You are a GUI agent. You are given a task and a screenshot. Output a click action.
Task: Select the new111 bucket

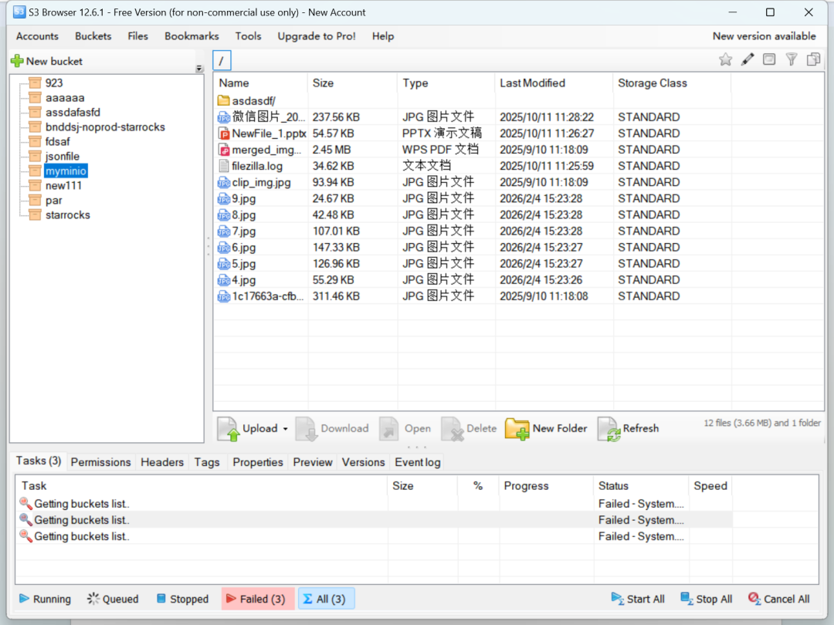(64, 185)
